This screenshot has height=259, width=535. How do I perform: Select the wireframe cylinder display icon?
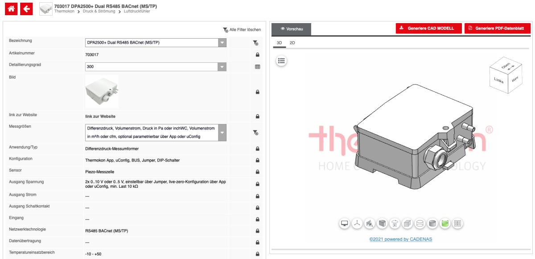tap(420, 223)
